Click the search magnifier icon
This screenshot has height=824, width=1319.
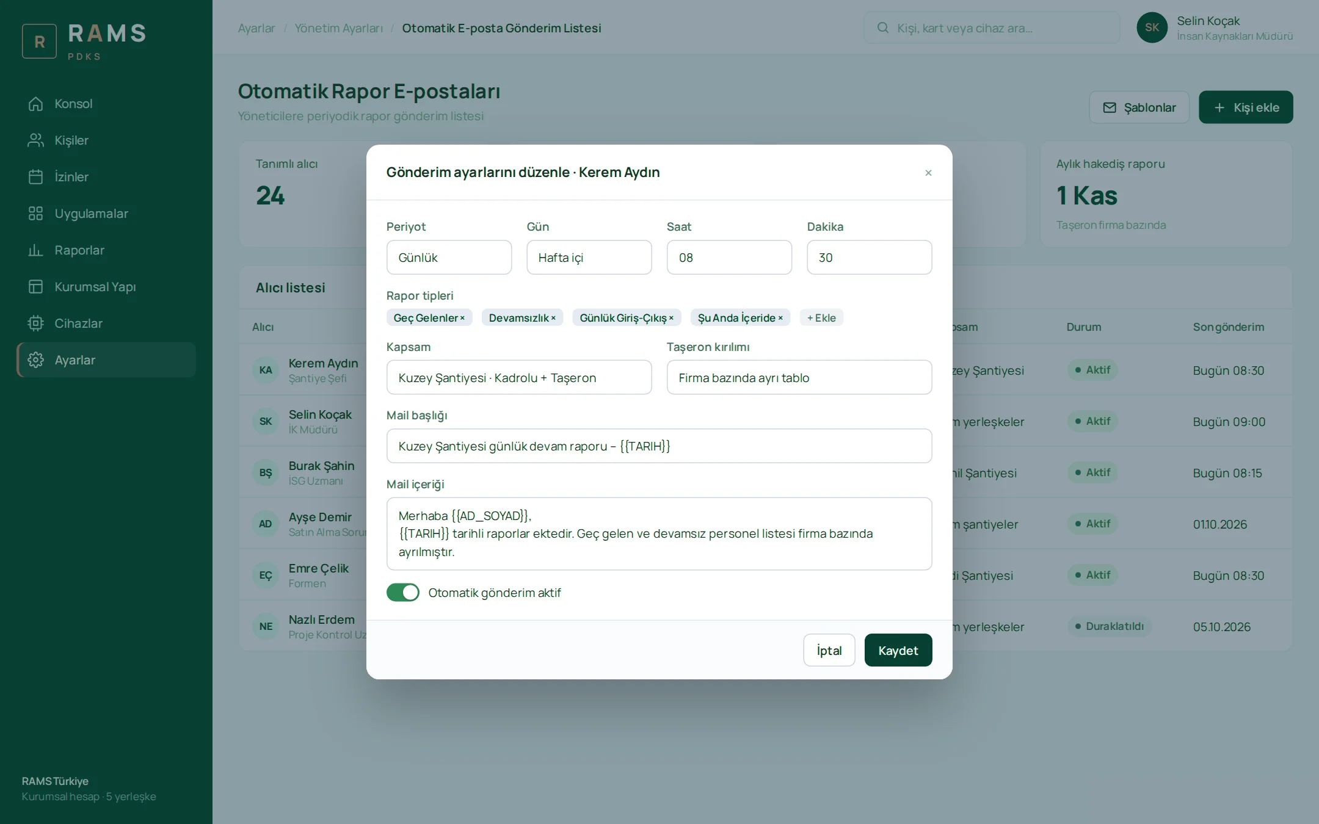click(x=882, y=28)
